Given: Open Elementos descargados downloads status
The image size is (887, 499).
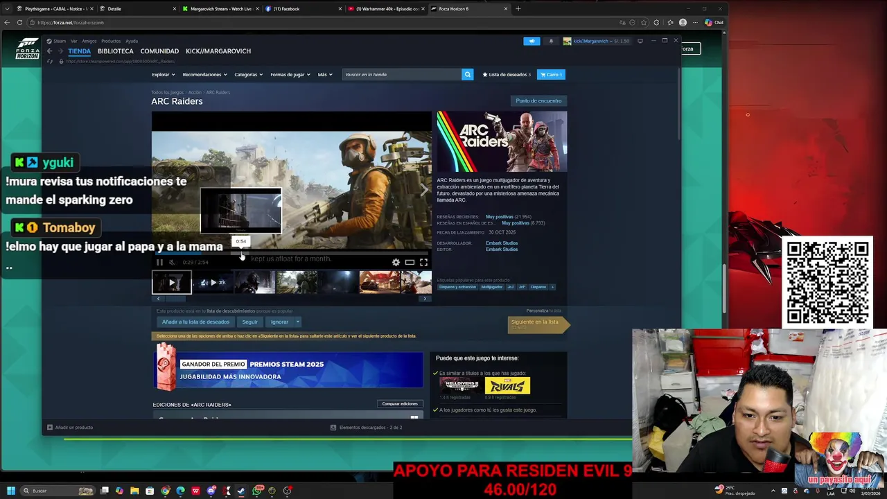Looking at the screenshot, I should tap(367, 428).
